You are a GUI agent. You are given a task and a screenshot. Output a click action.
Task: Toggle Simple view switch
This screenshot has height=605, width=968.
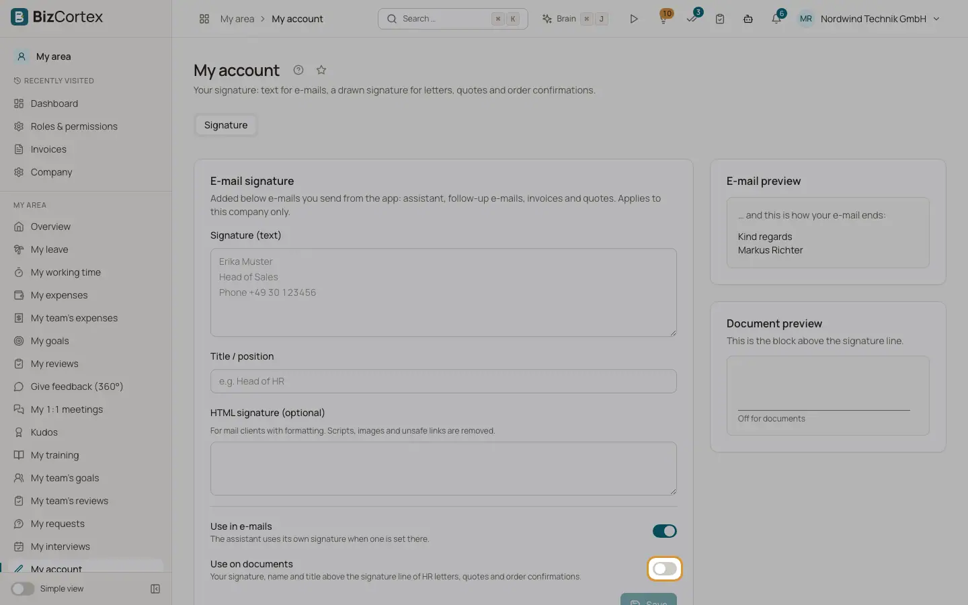pos(22,589)
